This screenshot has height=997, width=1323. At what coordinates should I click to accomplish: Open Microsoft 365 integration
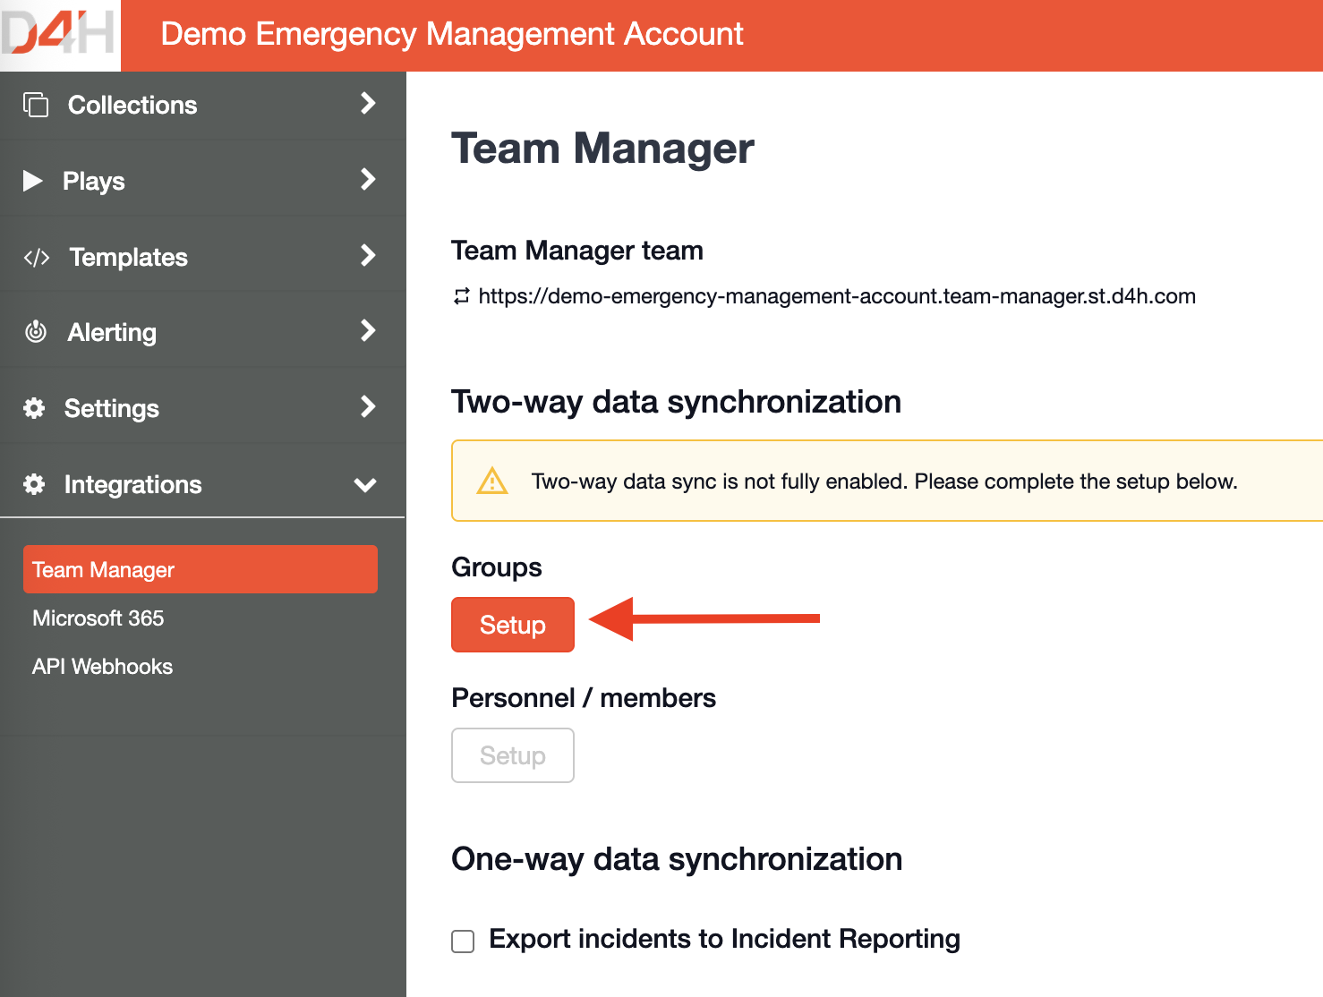click(x=98, y=618)
